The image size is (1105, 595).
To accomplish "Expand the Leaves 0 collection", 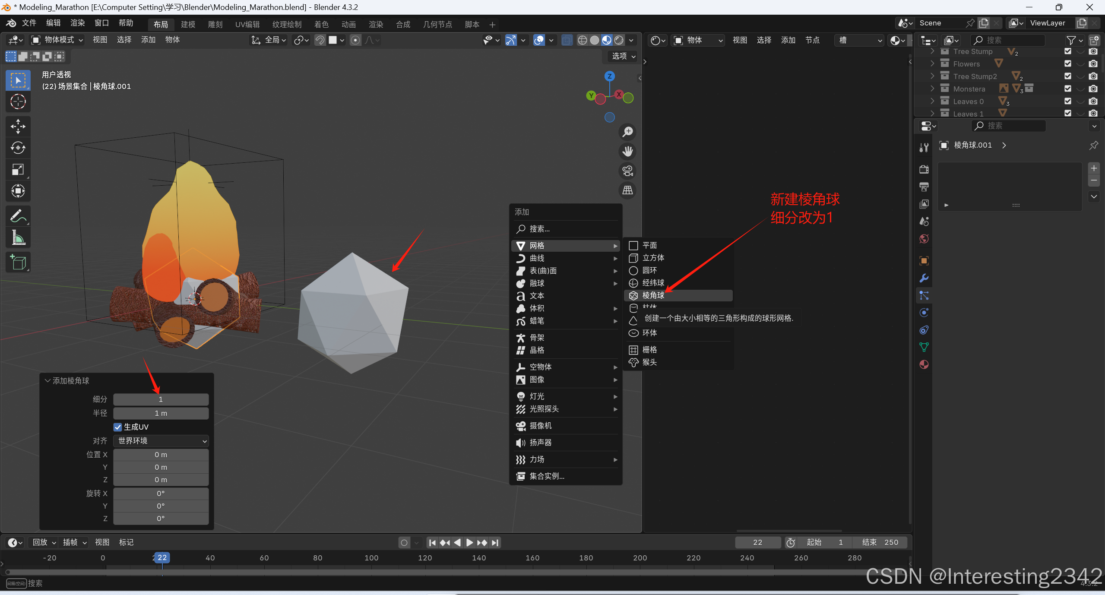I will click(932, 101).
